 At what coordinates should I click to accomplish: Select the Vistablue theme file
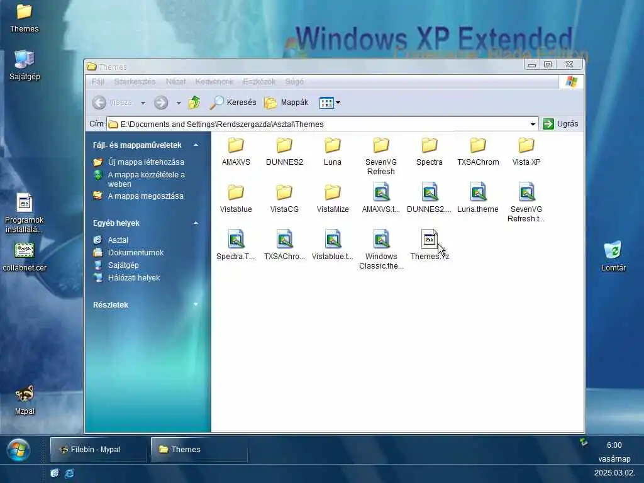(x=332, y=246)
